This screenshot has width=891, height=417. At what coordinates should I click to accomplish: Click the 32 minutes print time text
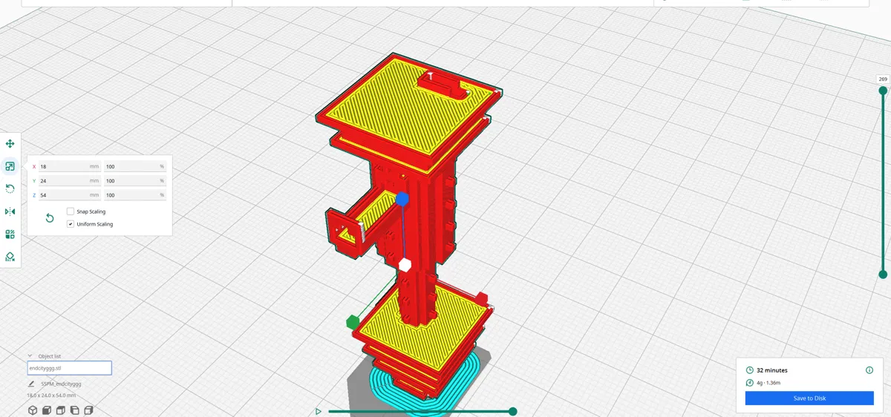772,370
